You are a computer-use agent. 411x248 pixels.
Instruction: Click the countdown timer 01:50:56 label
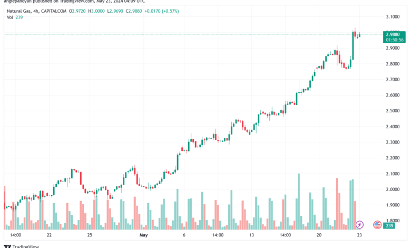click(x=394, y=40)
